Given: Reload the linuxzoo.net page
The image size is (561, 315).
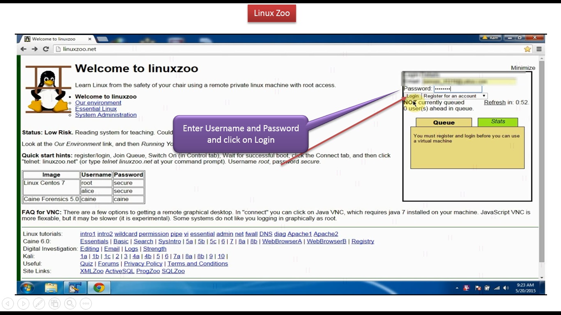Looking at the screenshot, I should tap(46, 49).
